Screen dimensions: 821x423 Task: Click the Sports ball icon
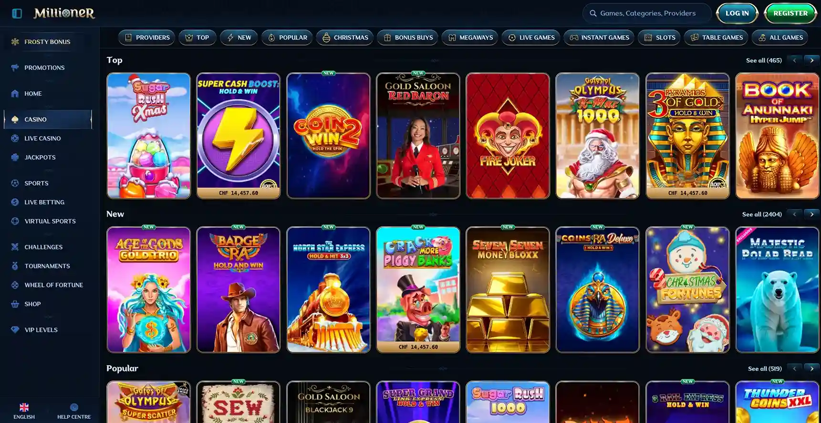click(x=15, y=183)
